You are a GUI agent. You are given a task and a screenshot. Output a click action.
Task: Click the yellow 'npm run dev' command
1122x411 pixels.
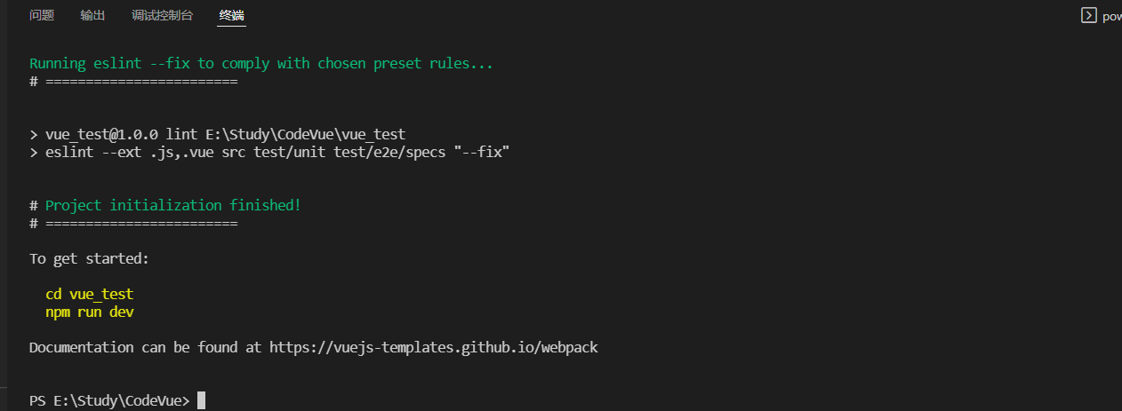pos(89,312)
